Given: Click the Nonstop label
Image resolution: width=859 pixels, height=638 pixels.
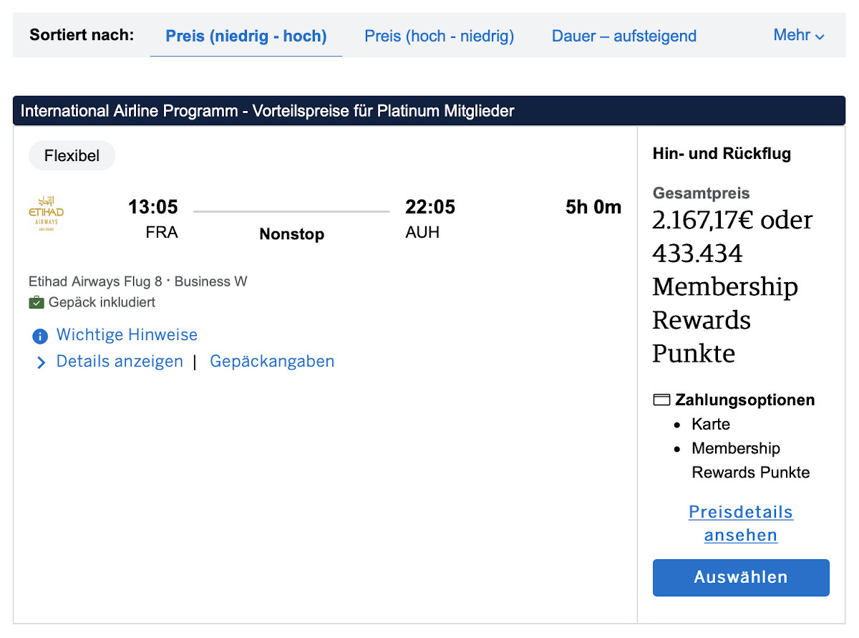Looking at the screenshot, I should [291, 234].
